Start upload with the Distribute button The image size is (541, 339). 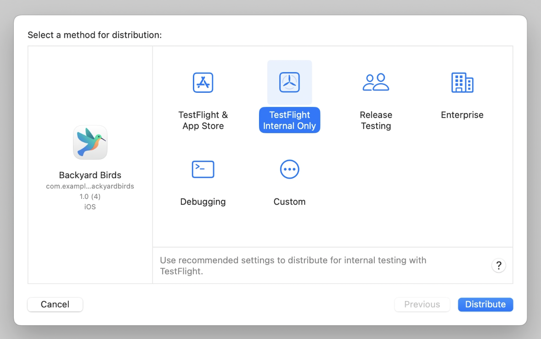485,305
